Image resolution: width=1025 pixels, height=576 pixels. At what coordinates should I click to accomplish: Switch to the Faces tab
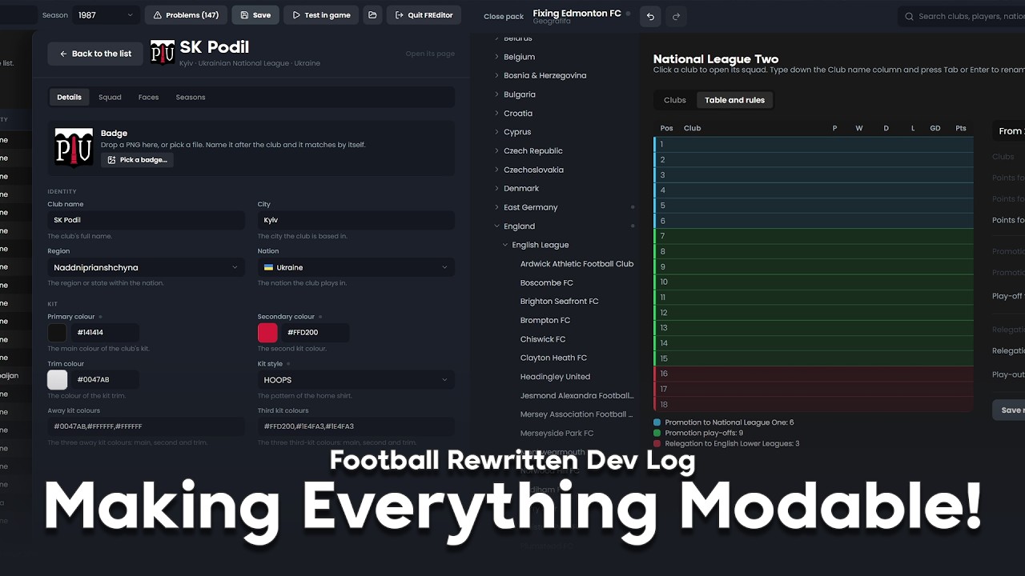coord(148,98)
